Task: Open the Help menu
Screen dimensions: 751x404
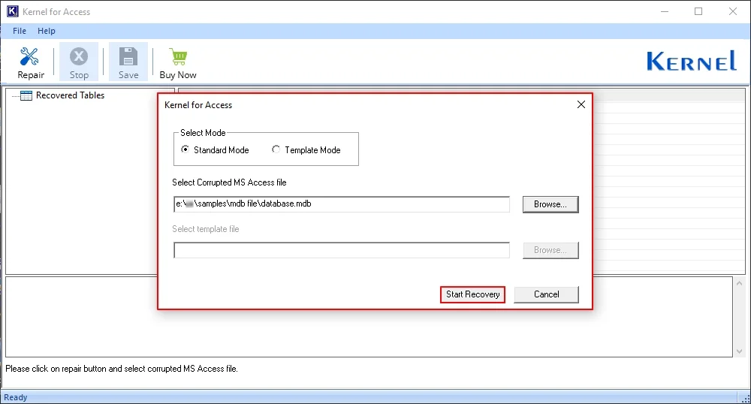Action: (x=47, y=31)
